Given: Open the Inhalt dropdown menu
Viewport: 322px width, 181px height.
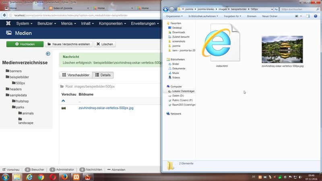Looking at the screenshot, I should point(87,23).
